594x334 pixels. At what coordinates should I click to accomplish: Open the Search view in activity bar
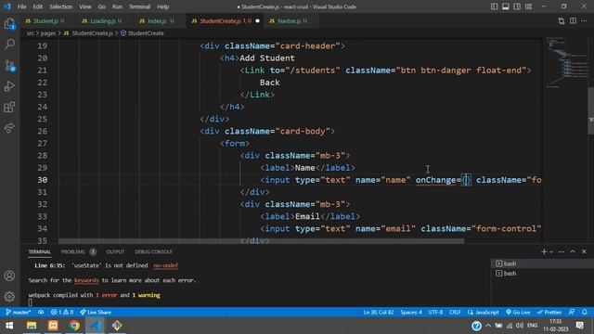coord(9,44)
